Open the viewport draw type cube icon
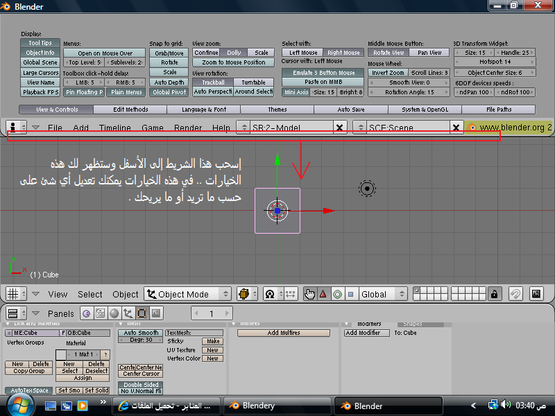The image size is (555, 416). 247,294
